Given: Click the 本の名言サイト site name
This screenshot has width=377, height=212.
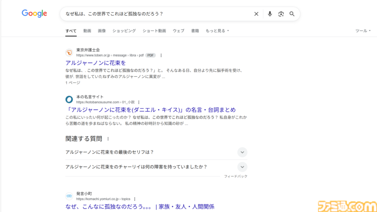Looking at the screenshot, I should (90, 97).
